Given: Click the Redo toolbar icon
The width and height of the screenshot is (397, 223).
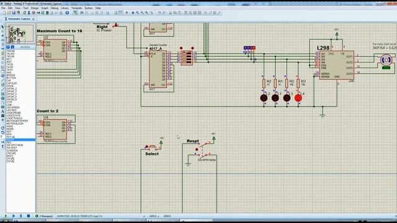Looking at the screenshot, I should [164, 12].
